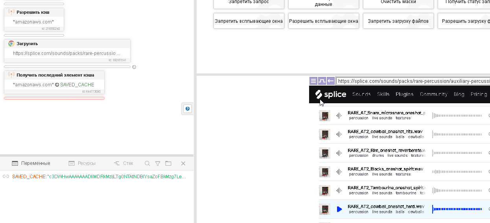Viewport: 490px width, 223px height.
Task: Seek in waveform of RARE_AT2_cowbell_oneshot_hits.wav
Action: (456, 134)
